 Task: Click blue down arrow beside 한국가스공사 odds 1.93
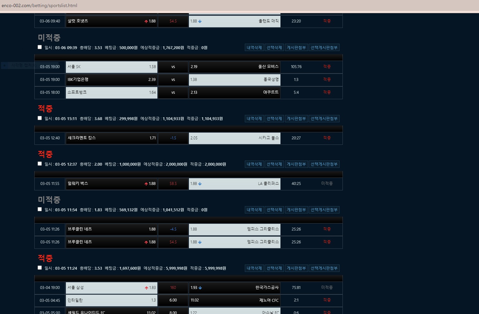tap(200, 288)
